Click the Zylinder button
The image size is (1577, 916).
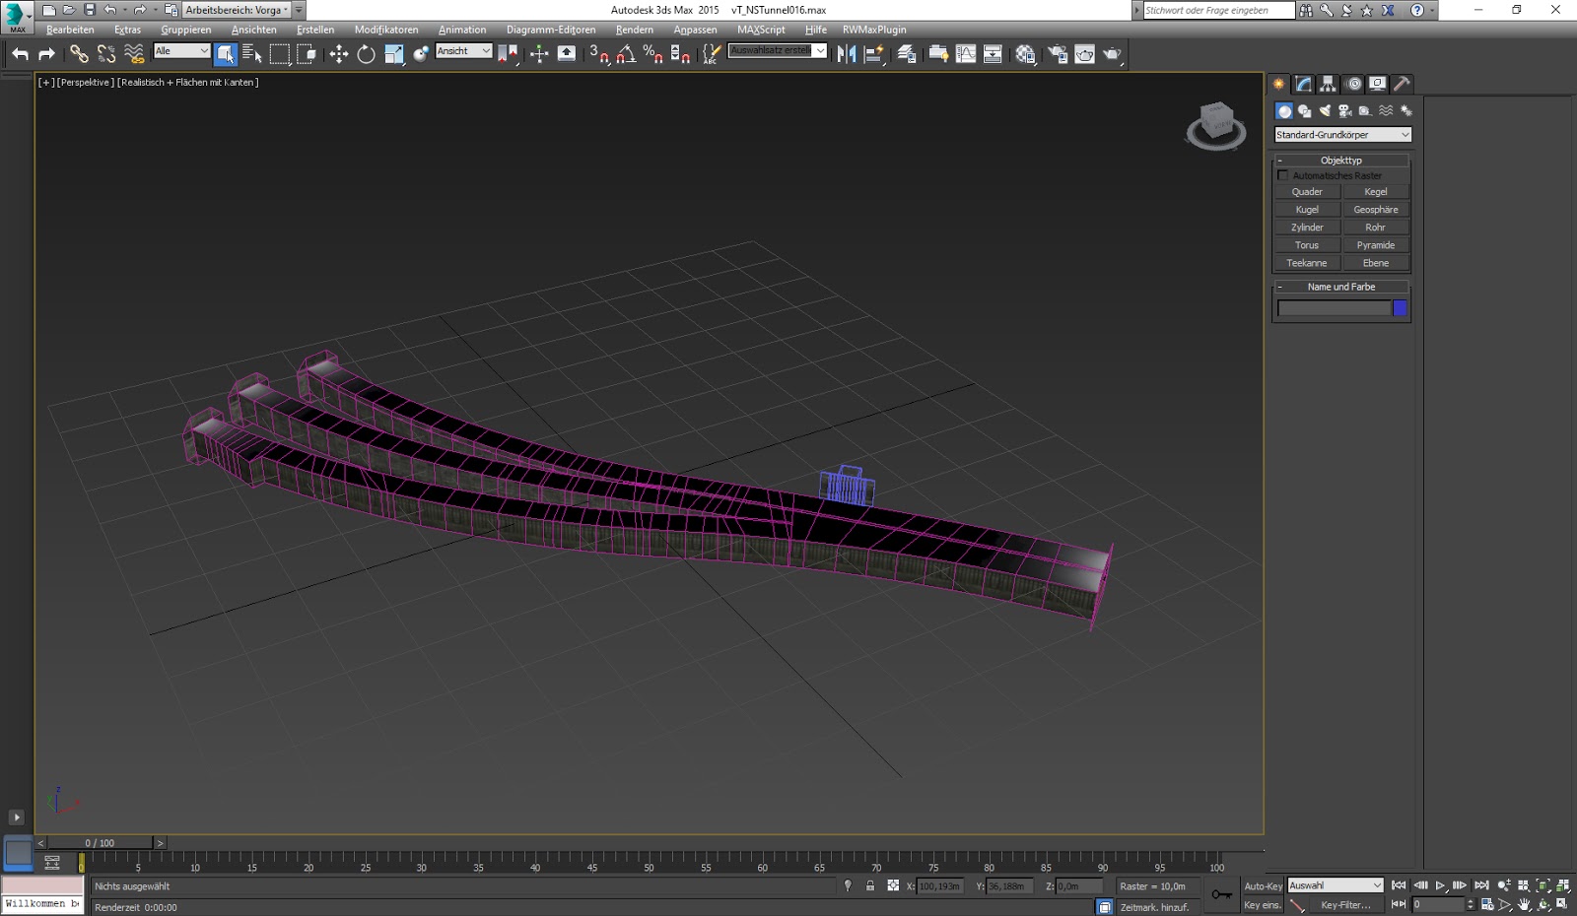pyautogui.click(x=1307, y=228)
